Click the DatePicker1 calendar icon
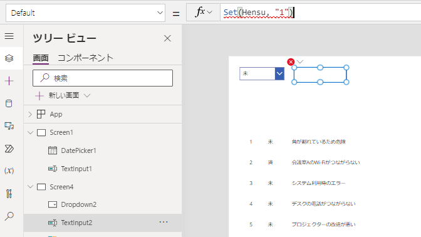This screenshot has height=237, width=421. pos(53,150)
